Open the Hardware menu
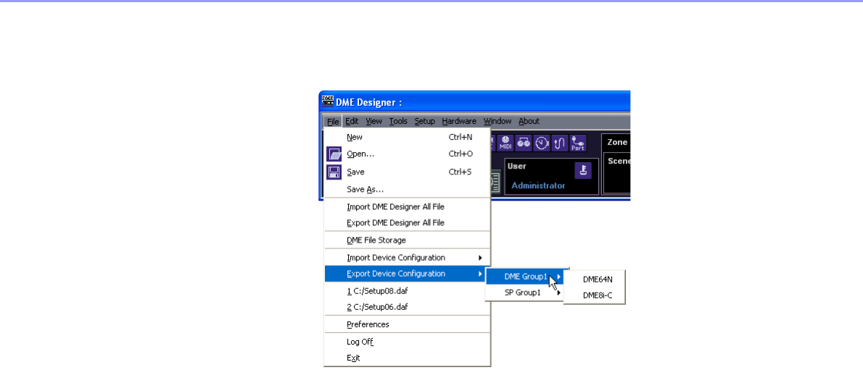This screenshot has width=863, height=370. 459,122
